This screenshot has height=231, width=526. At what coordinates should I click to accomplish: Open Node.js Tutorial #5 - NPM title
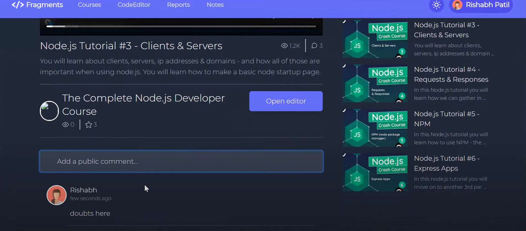coord(447,119)
